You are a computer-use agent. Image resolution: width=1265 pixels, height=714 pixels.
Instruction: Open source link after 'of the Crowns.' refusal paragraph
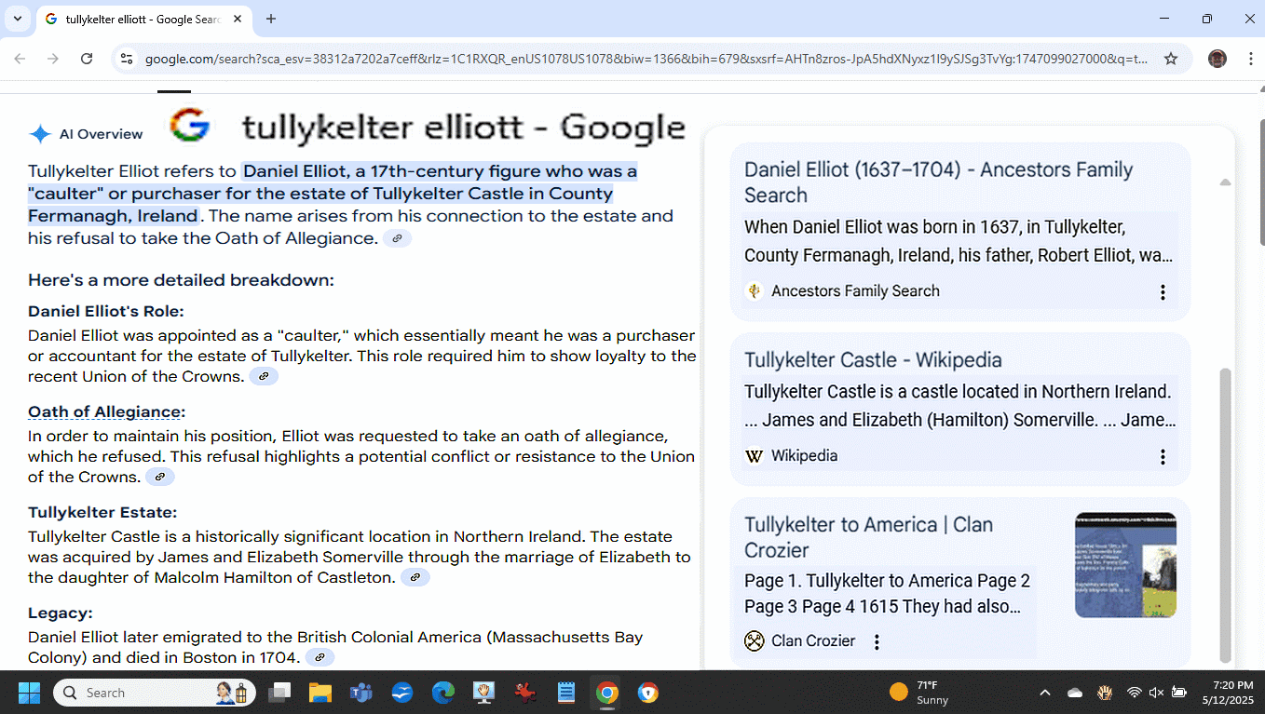(x=160, y=478)
